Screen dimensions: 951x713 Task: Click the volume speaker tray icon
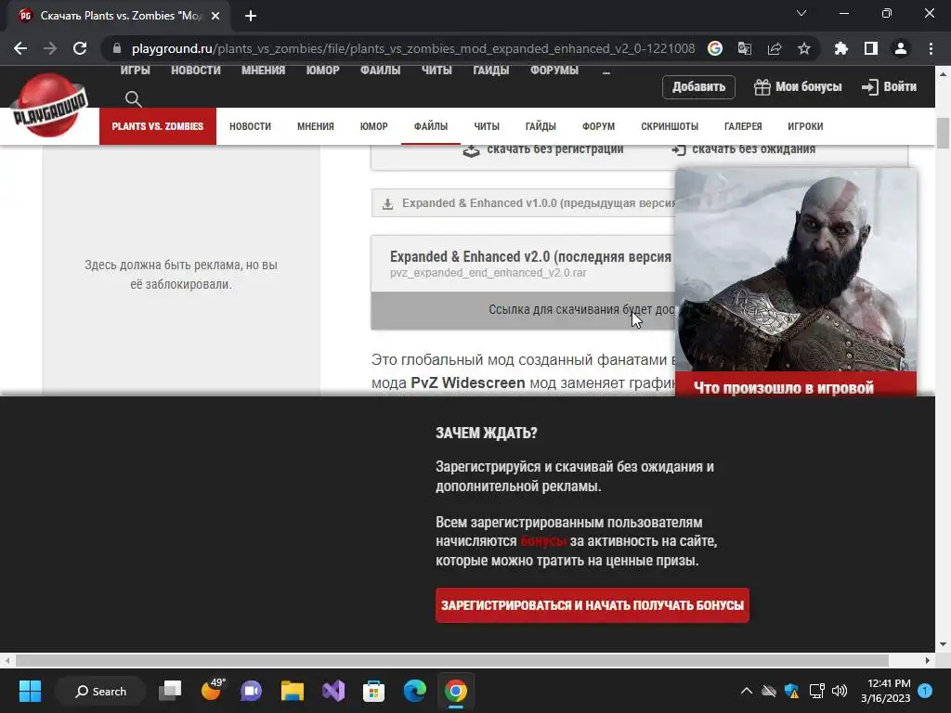click(840, 691)
